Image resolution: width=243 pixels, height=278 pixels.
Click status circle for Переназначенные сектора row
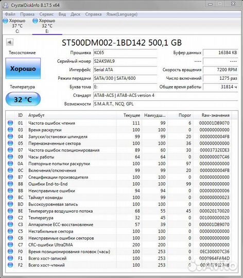click(x=10, y=143)
